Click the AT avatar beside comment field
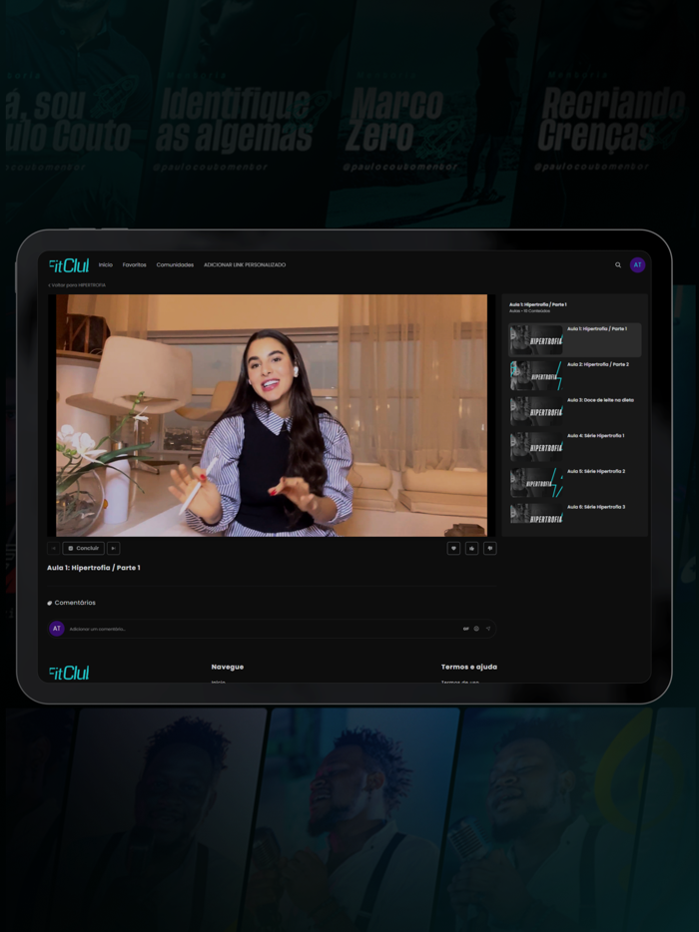The image size is (699, 932). (x=57, y=629)
